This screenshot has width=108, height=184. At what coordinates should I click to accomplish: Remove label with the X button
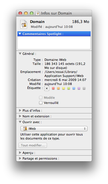(47, 88)
